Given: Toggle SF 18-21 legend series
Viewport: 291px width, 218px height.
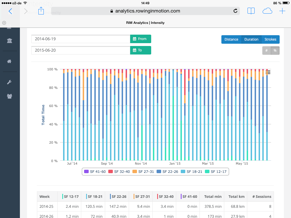Looking at the screenshot, I should 191,172.
